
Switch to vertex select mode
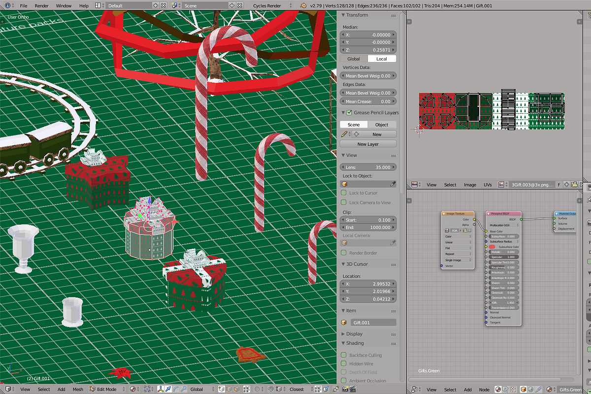[x=222, y=389]
